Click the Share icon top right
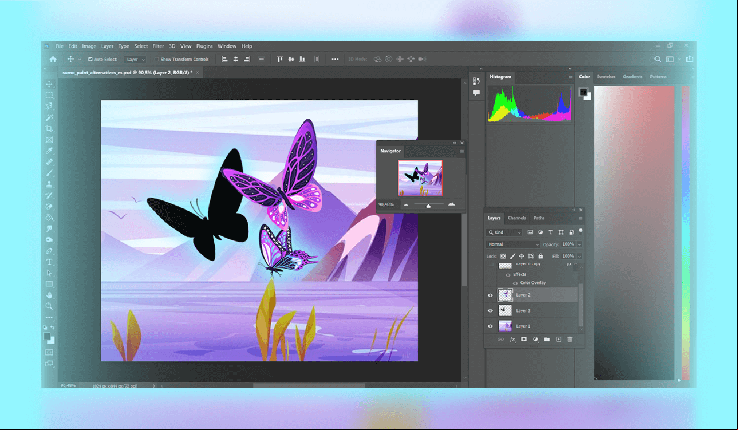This screenshot has width=738, height=430. [690, 58]
